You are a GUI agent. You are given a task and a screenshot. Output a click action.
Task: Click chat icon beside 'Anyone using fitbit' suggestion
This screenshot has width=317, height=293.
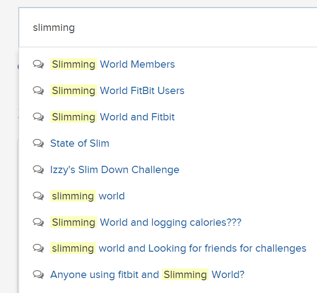[x=38, y=275]
